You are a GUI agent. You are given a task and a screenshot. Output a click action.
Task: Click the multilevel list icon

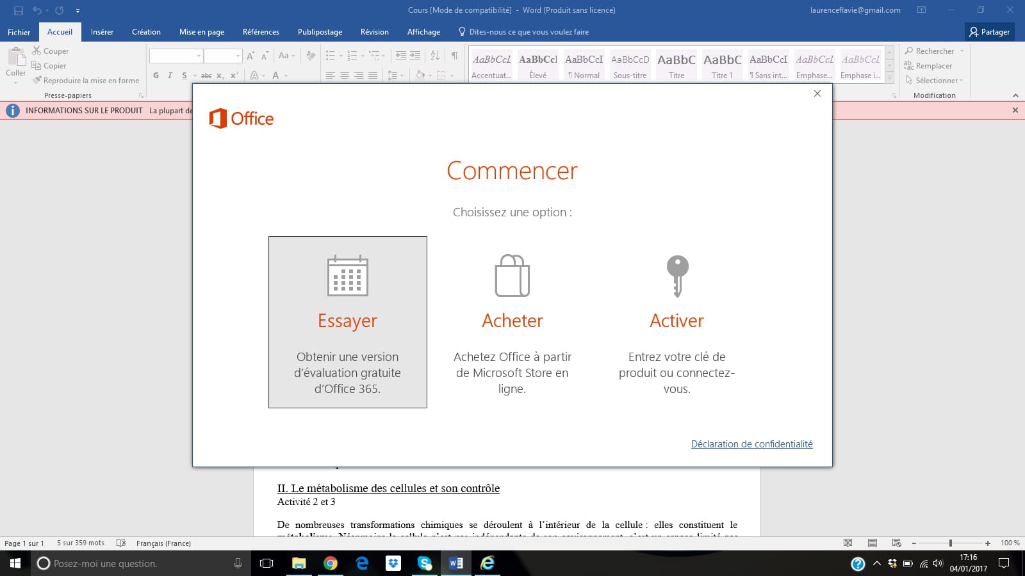[x=375, y=56]
